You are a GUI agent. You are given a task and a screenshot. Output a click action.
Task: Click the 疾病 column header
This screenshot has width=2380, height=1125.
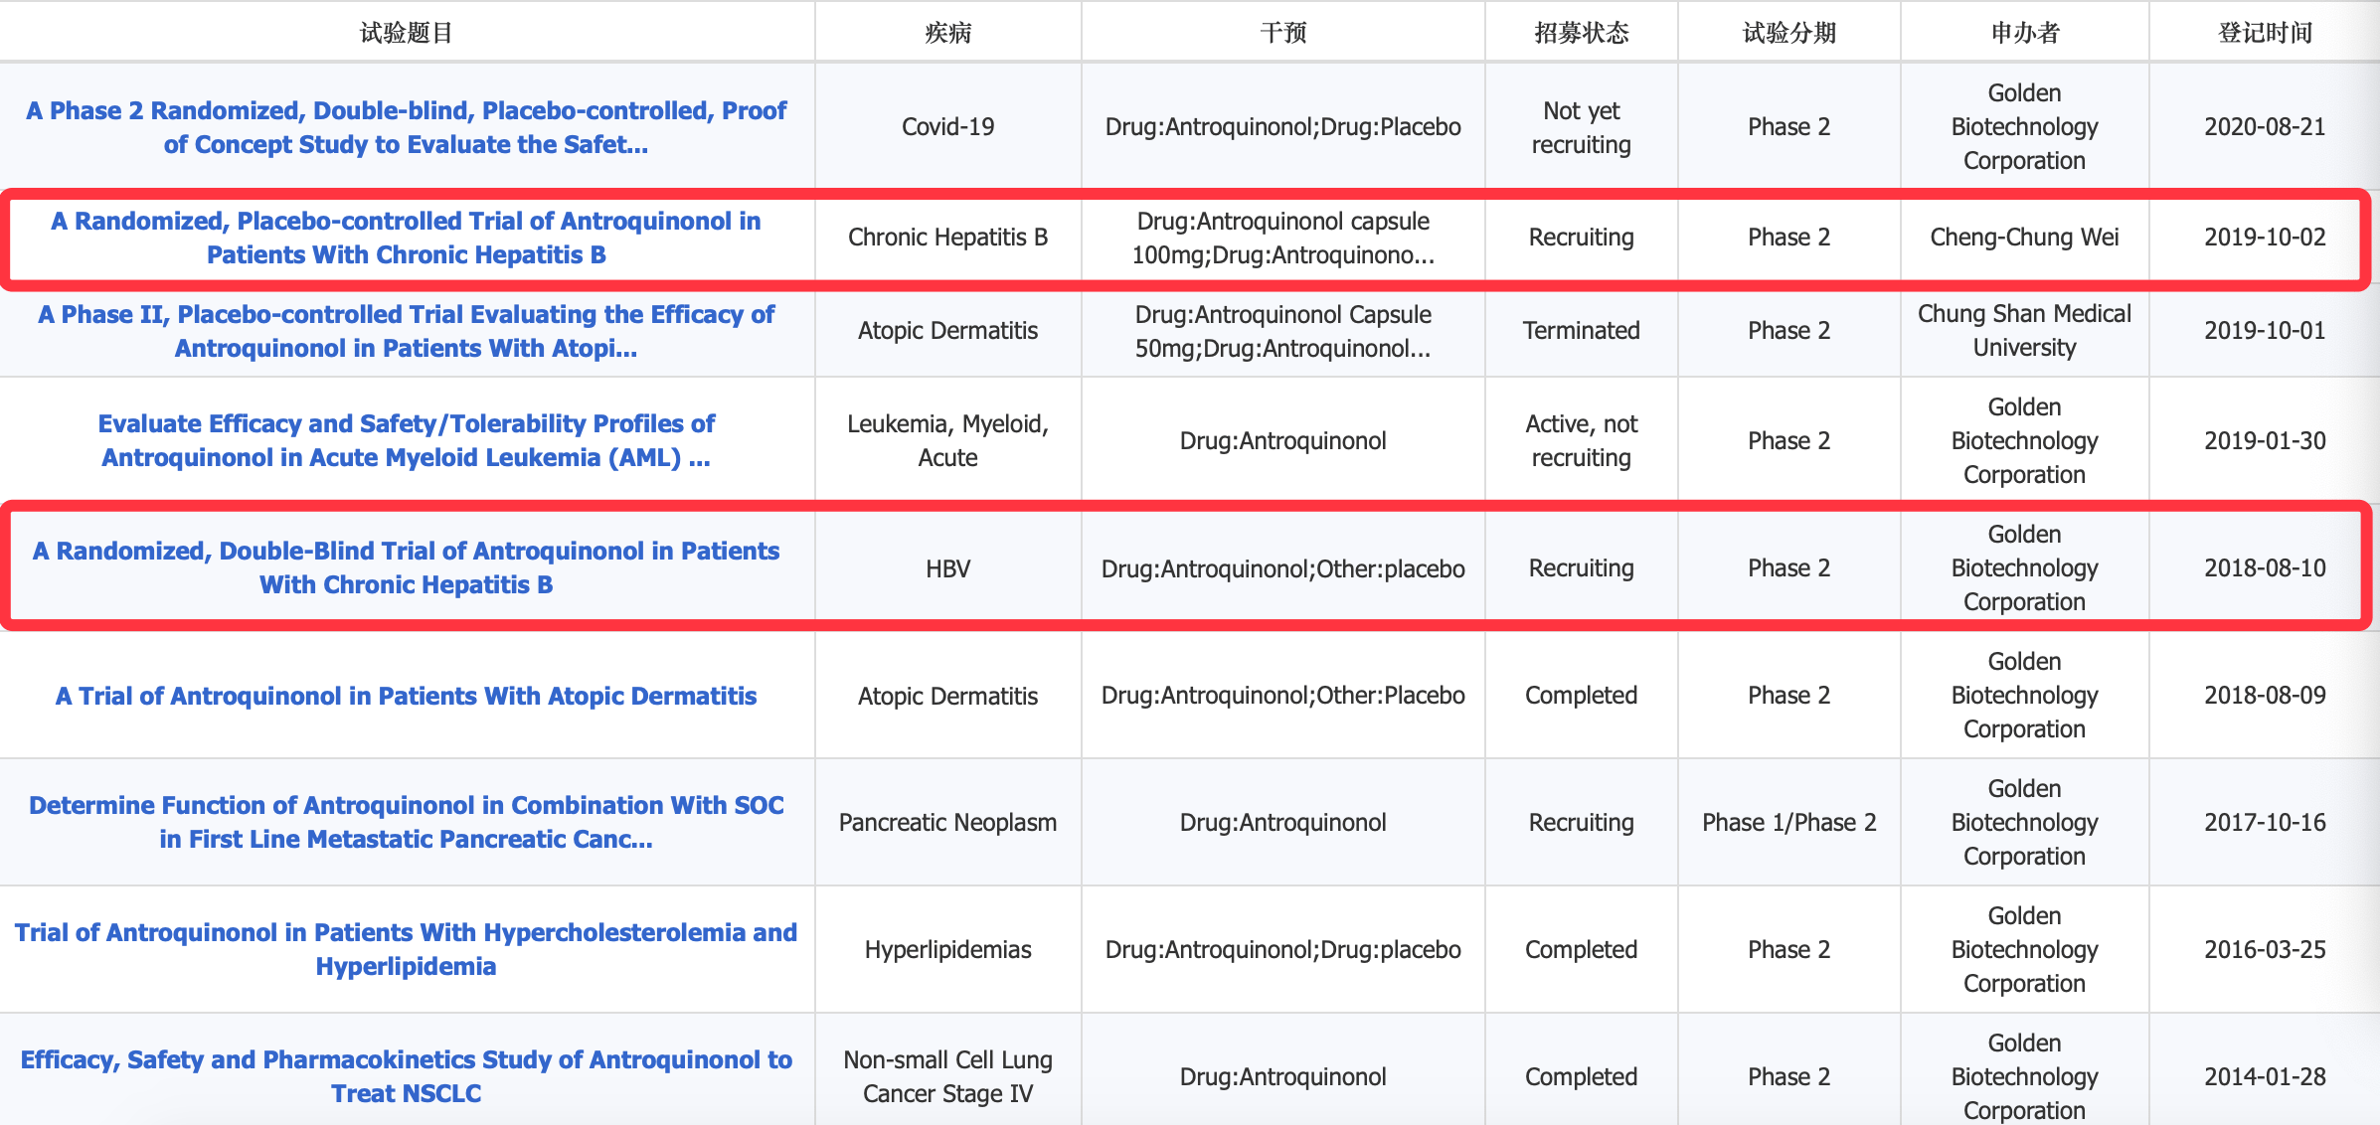(947, 33)
